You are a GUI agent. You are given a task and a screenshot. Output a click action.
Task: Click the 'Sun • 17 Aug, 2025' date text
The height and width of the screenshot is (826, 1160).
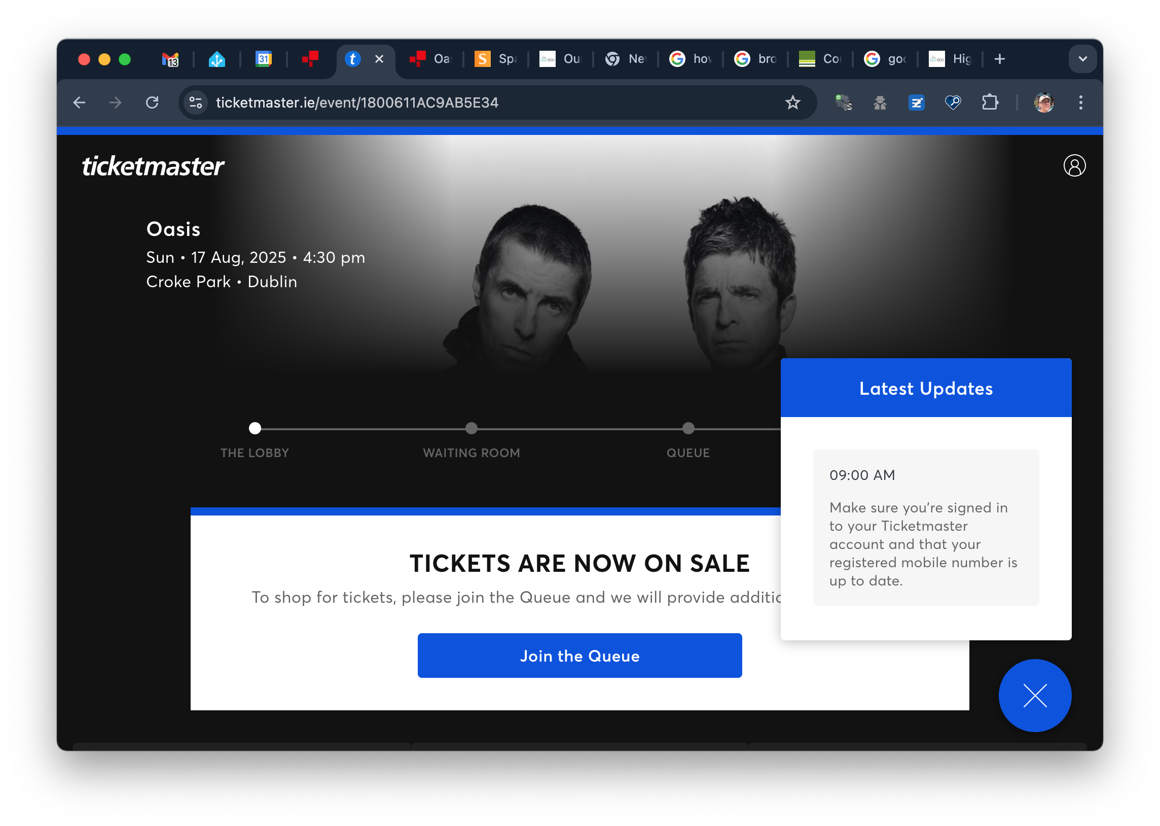(216, 257)
